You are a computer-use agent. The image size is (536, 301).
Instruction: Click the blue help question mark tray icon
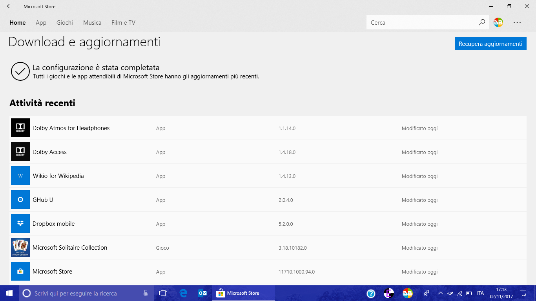[x=371, y=293]
